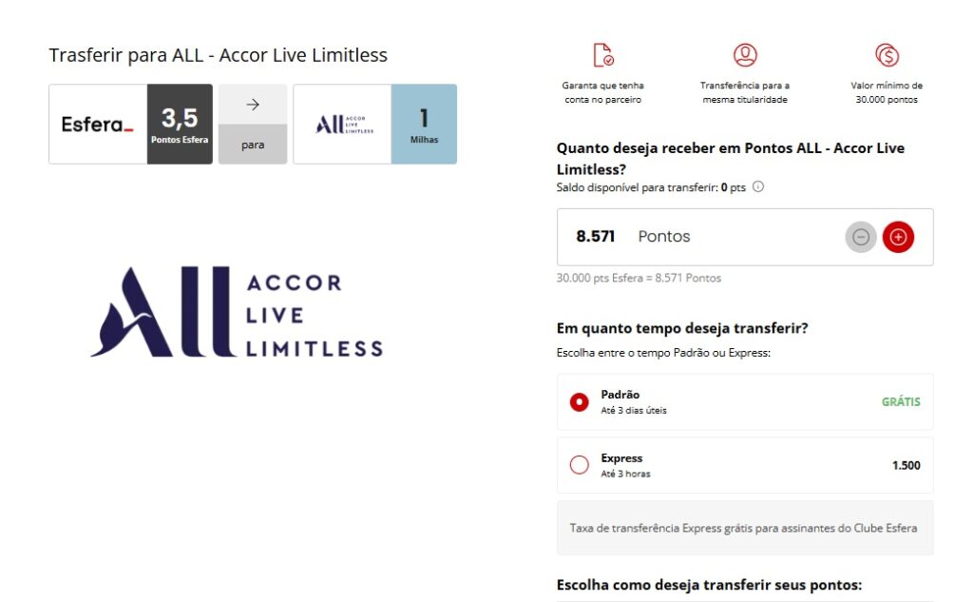
Task: Click the 1 Milhas blue box
Action: coord(424,125)
